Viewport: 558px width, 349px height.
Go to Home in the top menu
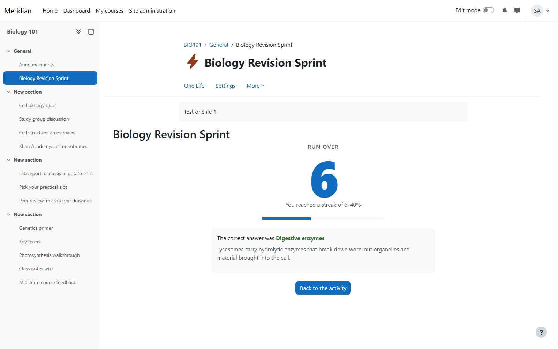pos(50,10)
